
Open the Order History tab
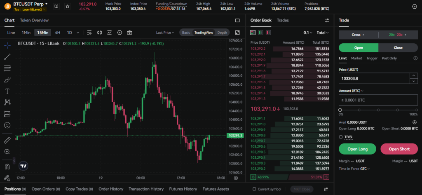[x=111, y=189]
